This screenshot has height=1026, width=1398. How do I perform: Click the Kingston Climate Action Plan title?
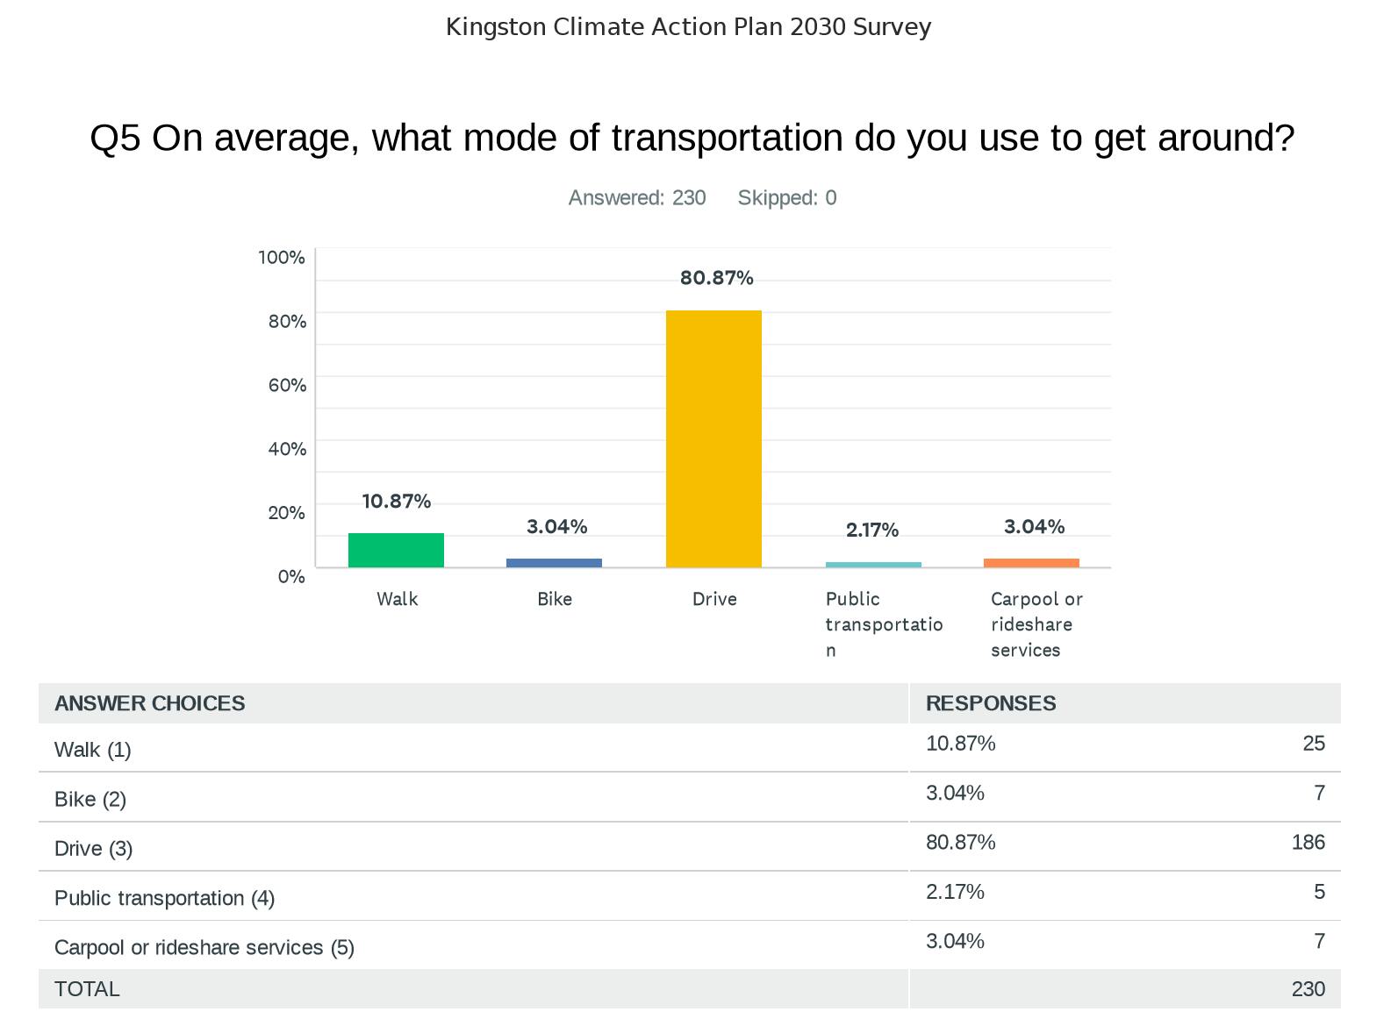click(x=688, y=27)
